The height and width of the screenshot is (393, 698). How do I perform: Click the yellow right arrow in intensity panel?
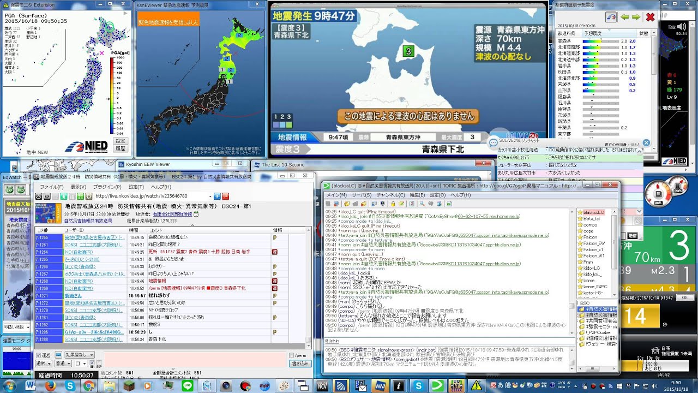[x=636, y=17]
